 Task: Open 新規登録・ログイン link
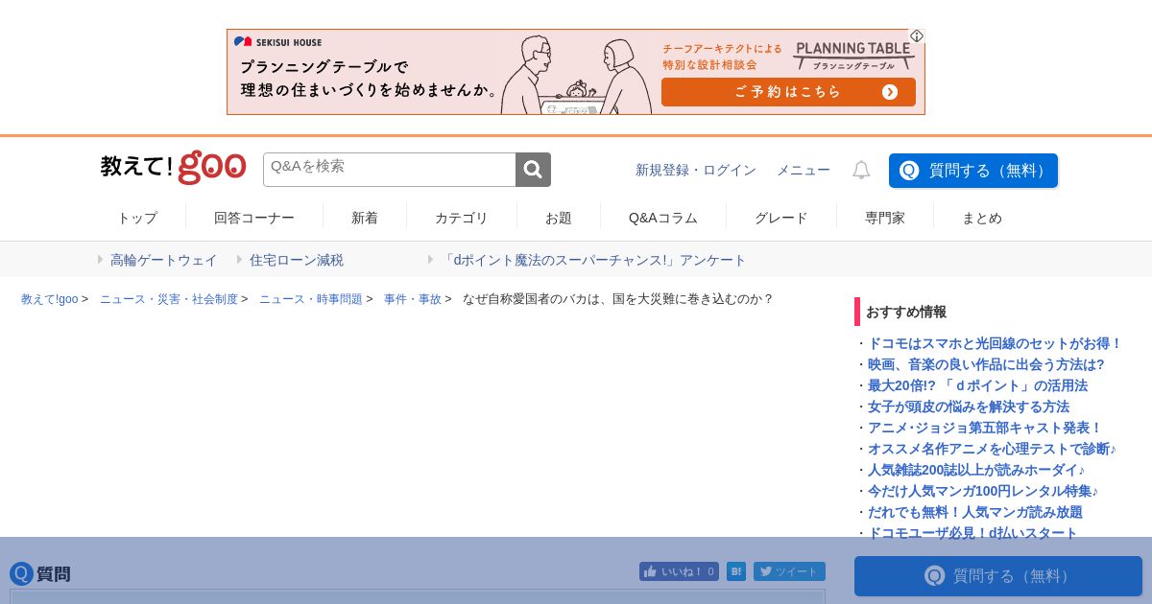coord(696,170)
